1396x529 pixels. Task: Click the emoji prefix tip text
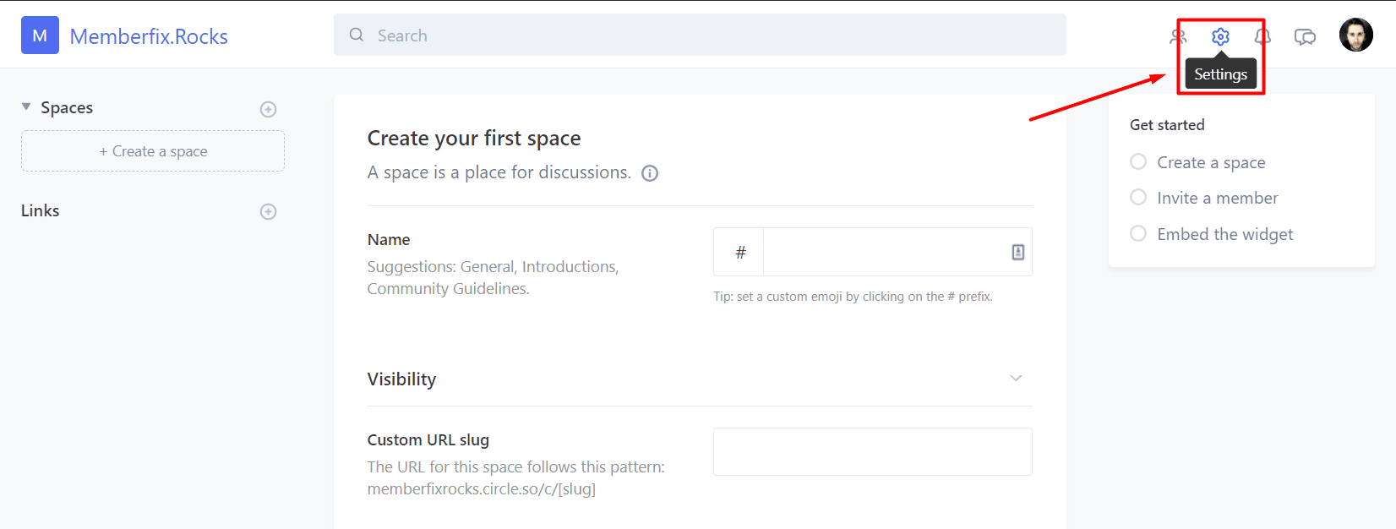click(x=853, y=297)
